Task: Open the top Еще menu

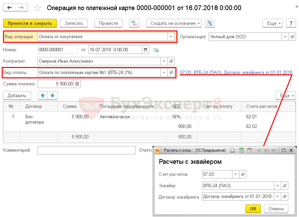Action: 273,23
